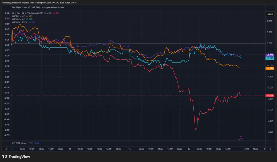This screenshot has height=162, width=277.
Task: Click the A auto-scale button at bottom right
Action: point(270,149)
